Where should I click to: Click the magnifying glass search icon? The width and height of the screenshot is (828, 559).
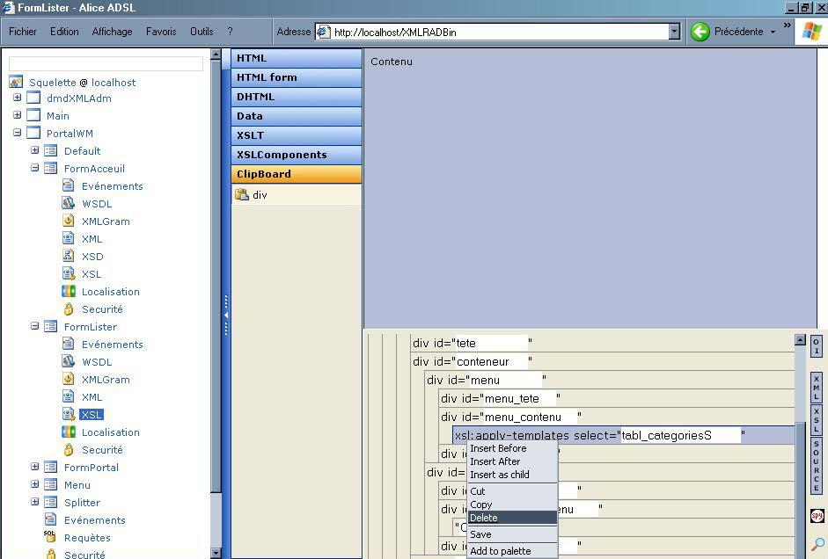click(817, 545)
